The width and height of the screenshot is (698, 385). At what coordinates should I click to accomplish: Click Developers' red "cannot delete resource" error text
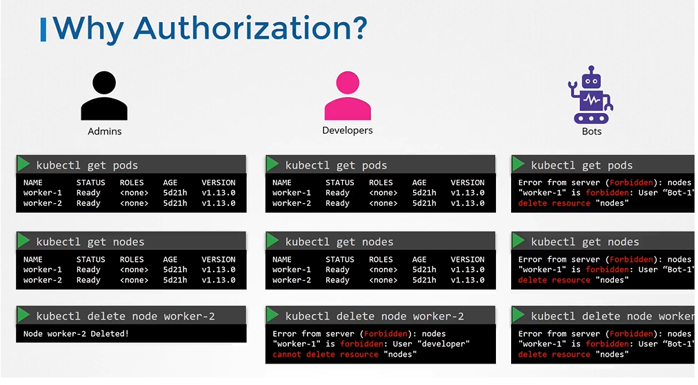pyautogui.click(x=326, y=354)
